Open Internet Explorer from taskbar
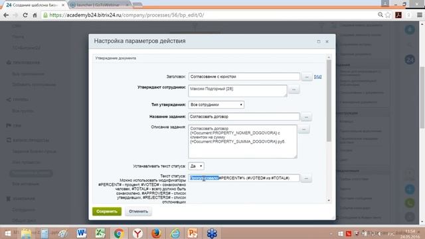425x239 pixels. 175,233
